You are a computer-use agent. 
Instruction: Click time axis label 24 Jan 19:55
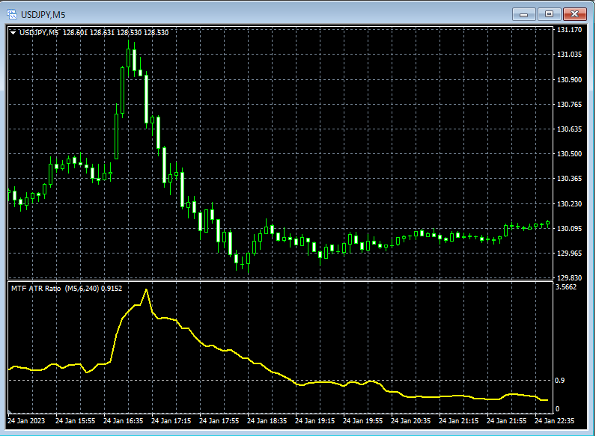pyautogui.click(x=362, y=421)
